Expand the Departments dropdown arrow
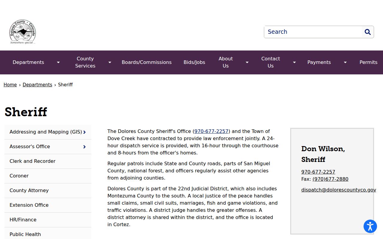The width and height of the screenshot is (383, 239). click(x=58, y=62)
